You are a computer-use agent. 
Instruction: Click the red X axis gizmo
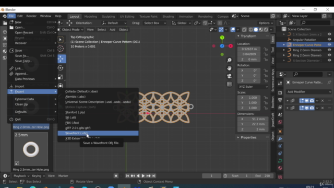point(231,46)
